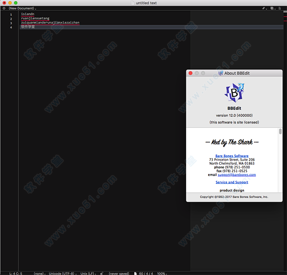Screen dimensions: 287x275
Task: Click line number 3 in the gutter
Action: click(11, 23)
